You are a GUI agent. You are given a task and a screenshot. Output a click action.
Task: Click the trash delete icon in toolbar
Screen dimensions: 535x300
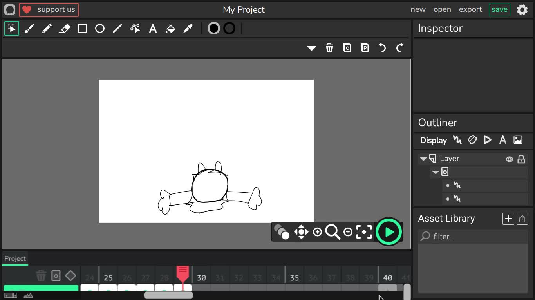(x=329, y=48)
